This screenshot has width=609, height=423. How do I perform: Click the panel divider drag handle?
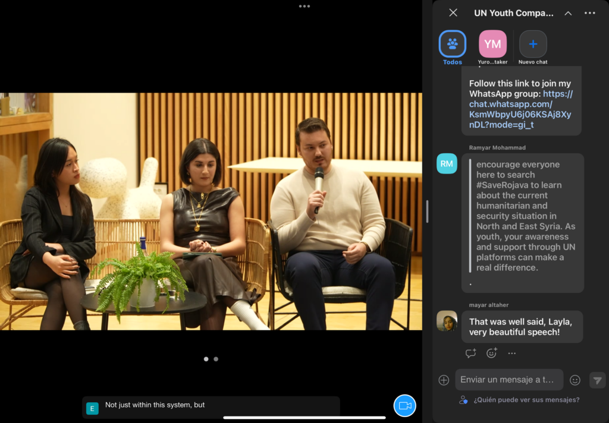click(x=426, y=211)
